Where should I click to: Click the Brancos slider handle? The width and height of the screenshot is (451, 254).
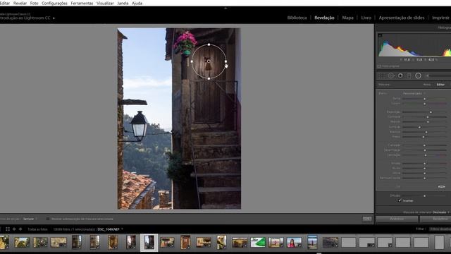click(426, 132)
